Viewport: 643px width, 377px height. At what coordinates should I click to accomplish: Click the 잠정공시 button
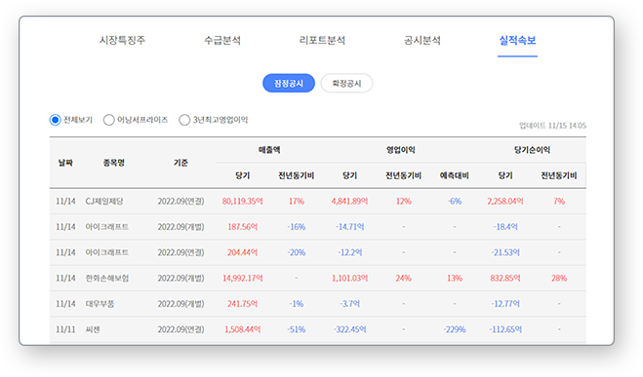[x=289, y=83]
